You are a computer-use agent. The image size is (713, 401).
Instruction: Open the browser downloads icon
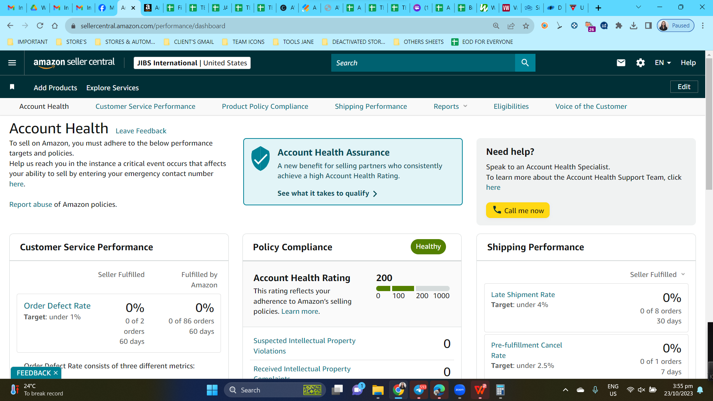634,26
